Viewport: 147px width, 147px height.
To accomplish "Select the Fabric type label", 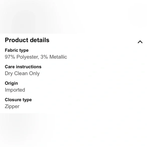I will click(x=17, y=50).
